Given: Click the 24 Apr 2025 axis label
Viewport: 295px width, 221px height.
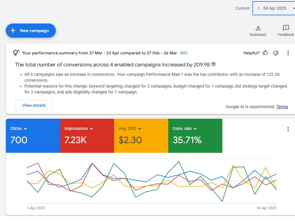Looking at the screenshot, I should (x=266, y=208).
